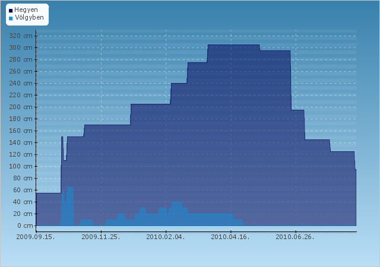Click the 2010.06.26. date label

295,237
